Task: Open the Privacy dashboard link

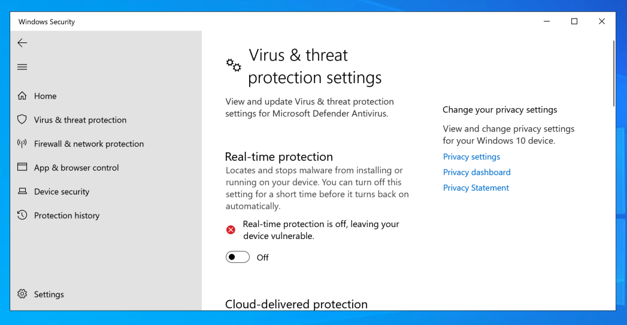Action: tap(477, 172)
